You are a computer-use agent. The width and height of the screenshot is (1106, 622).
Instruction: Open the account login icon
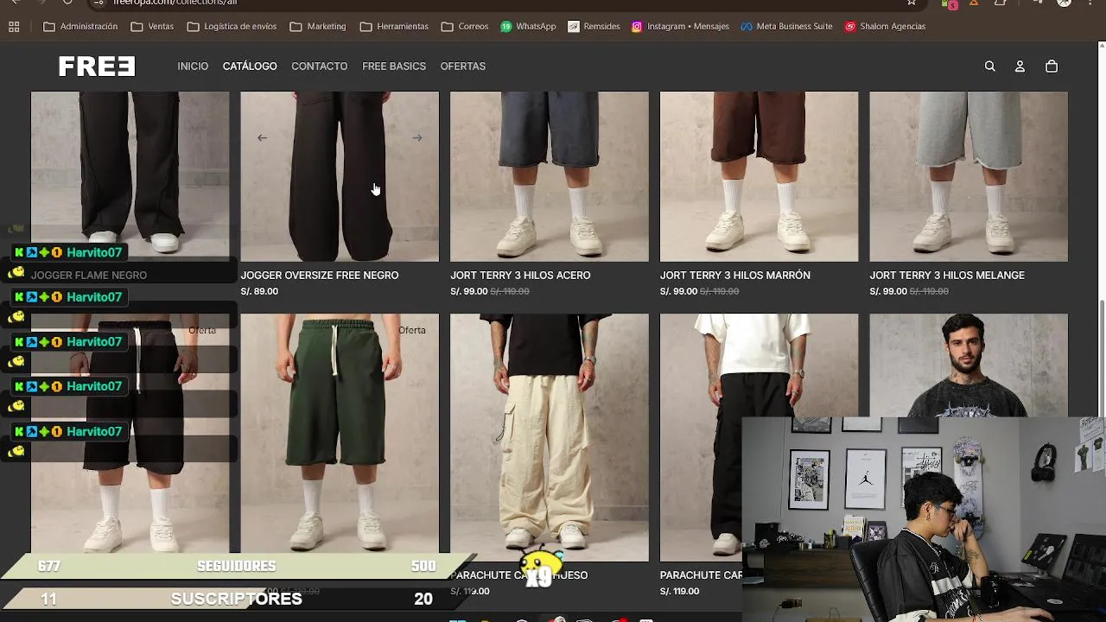click(x=1020, y=67)
